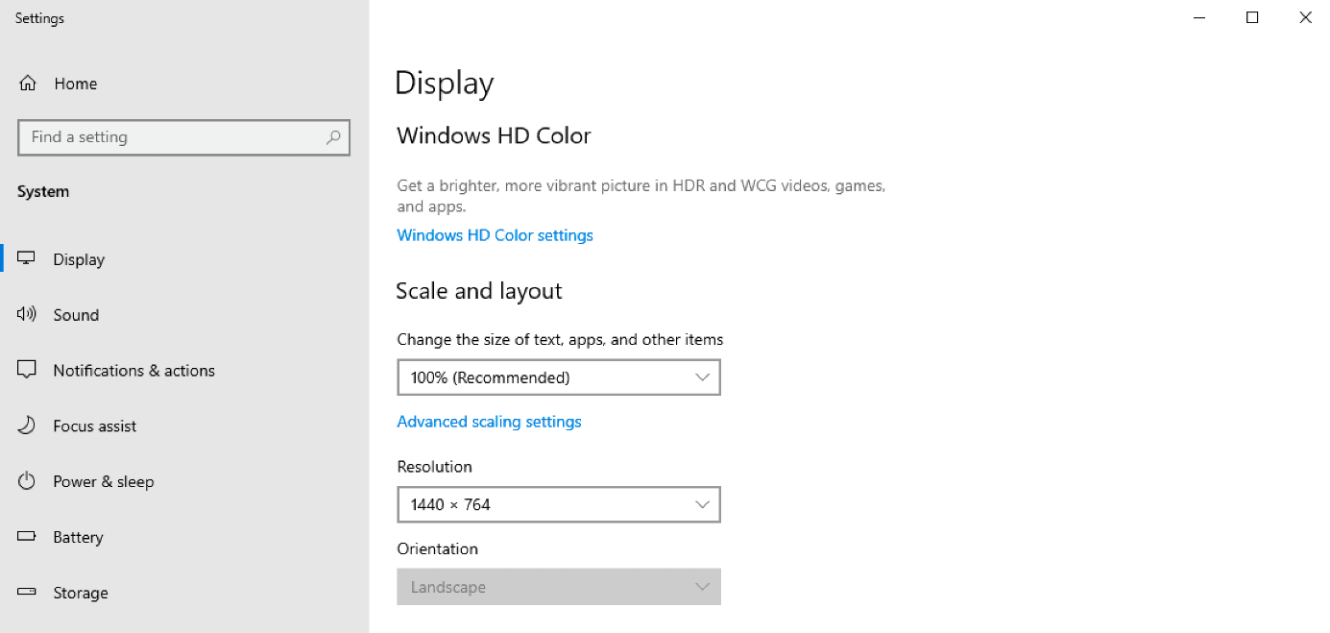Close the Settings window

click(x=1305, y=17)
